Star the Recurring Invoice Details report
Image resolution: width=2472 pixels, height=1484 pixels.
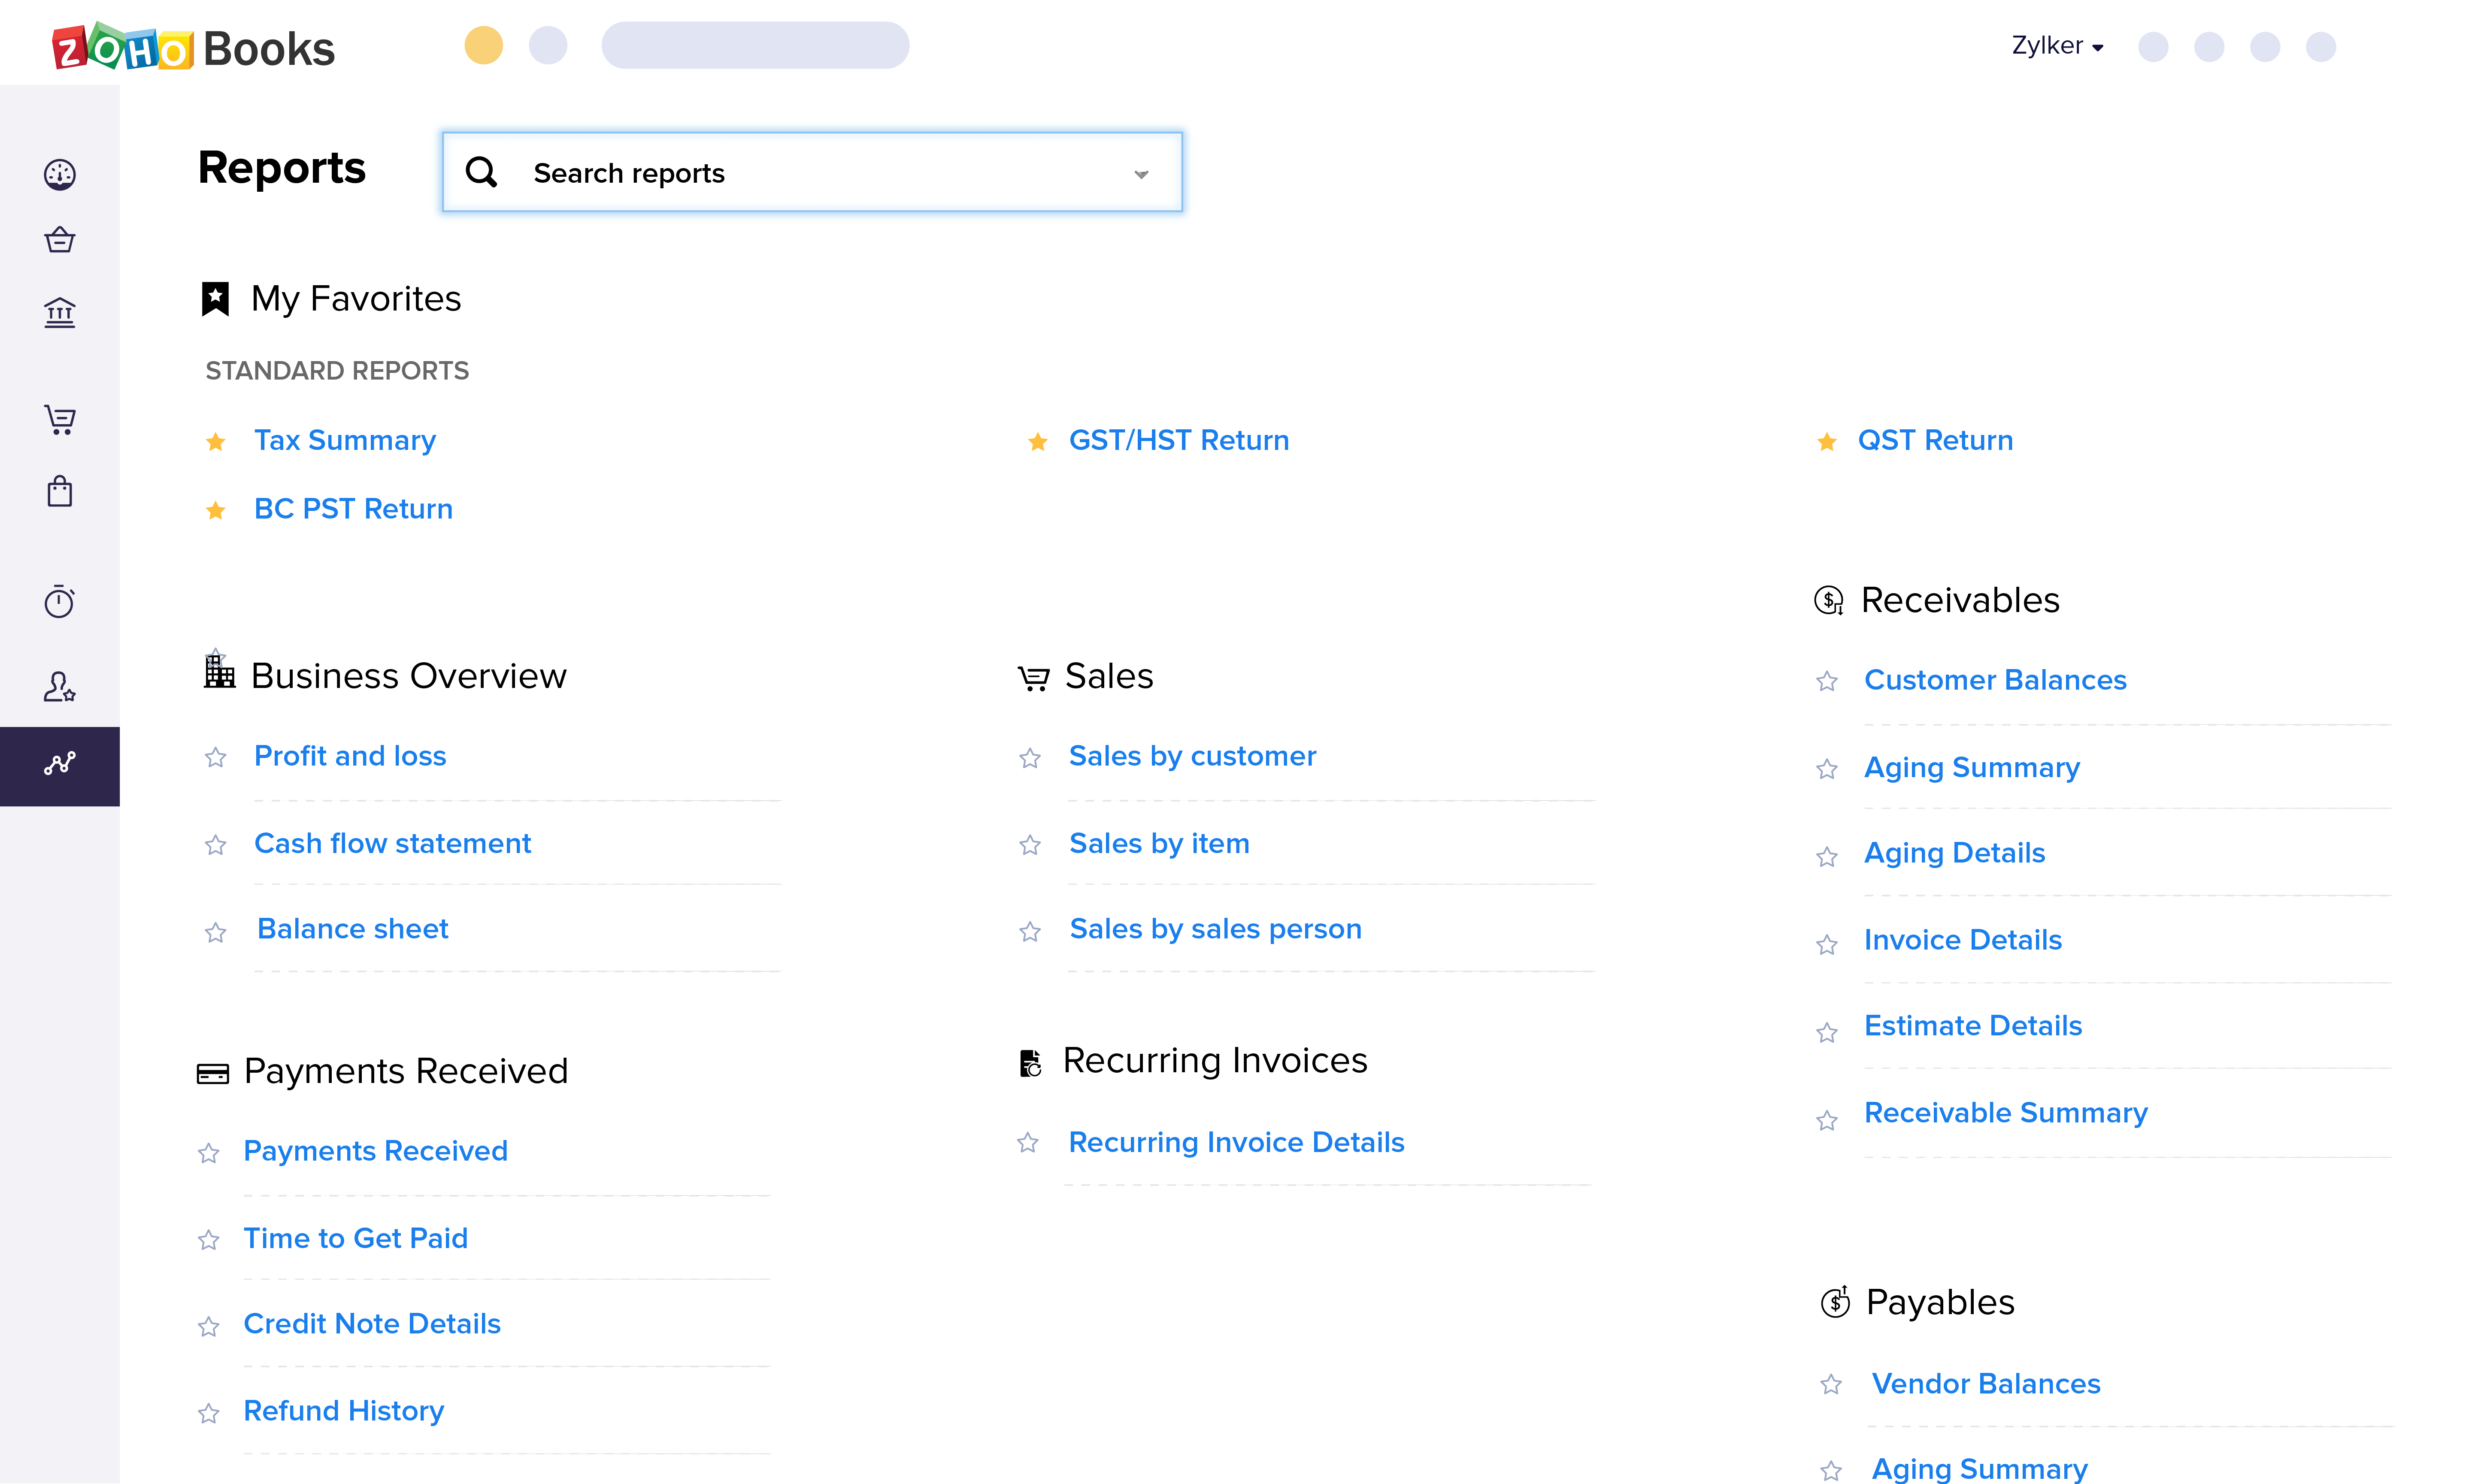point(1027,1142)
